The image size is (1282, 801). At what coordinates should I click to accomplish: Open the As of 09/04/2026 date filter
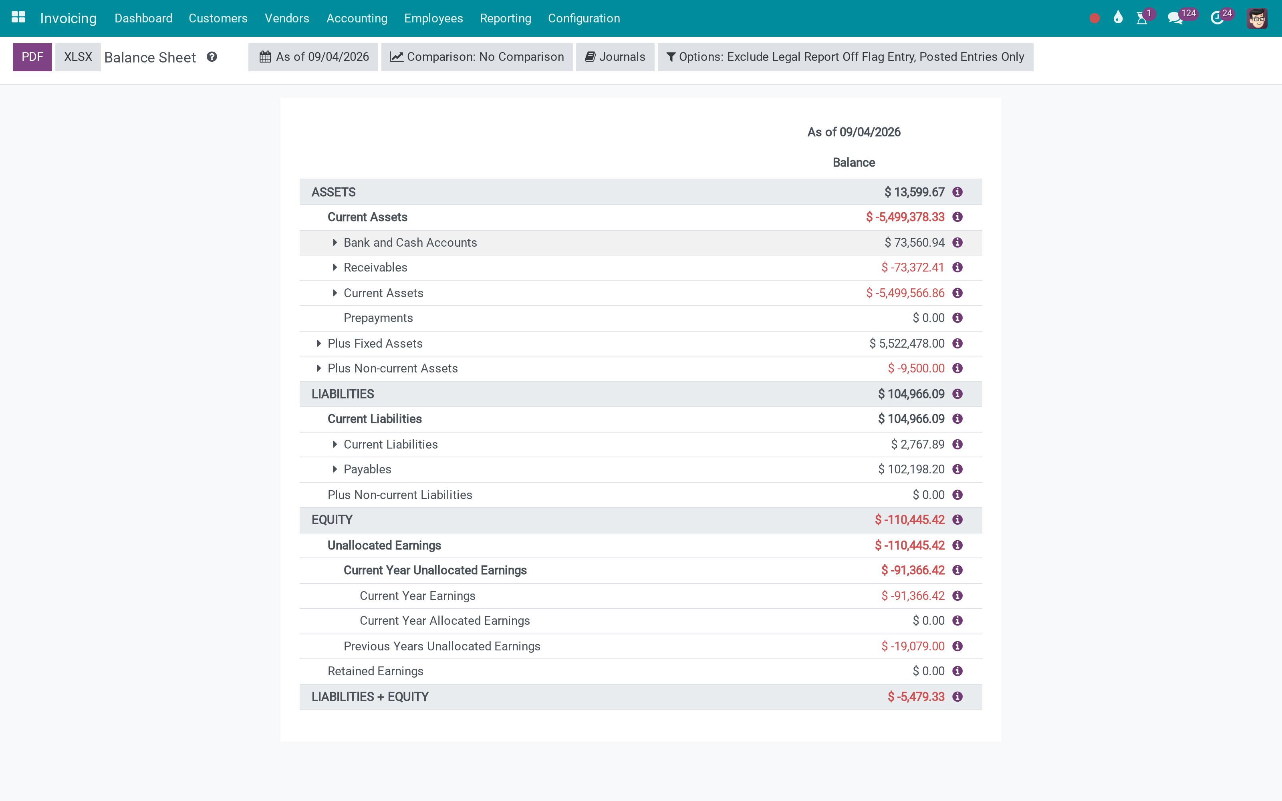313,57
